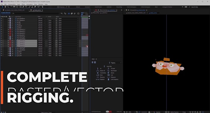Expand the g_R_EyeBrow layer properties
Image resolution: width=210 pixels, height=113 pixels.
(x=8, y=18)
